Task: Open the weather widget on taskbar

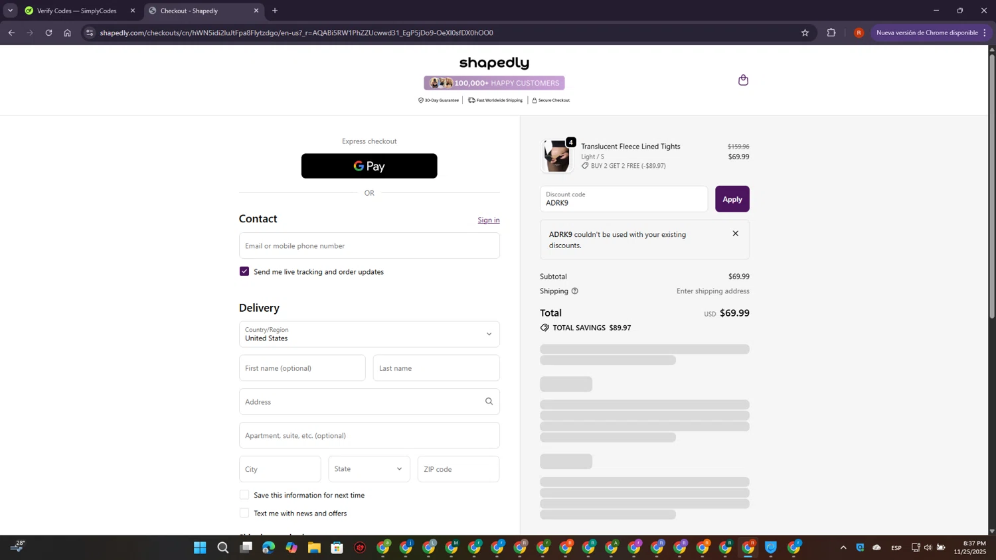Action: [x=17, y=546]
